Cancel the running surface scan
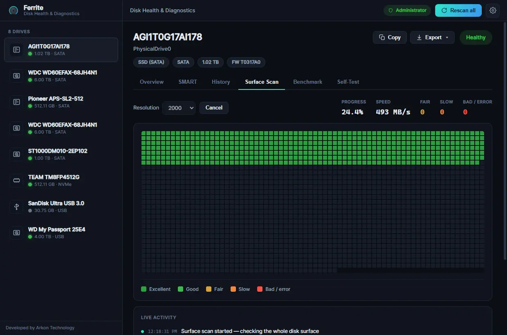 click(214, 108)
